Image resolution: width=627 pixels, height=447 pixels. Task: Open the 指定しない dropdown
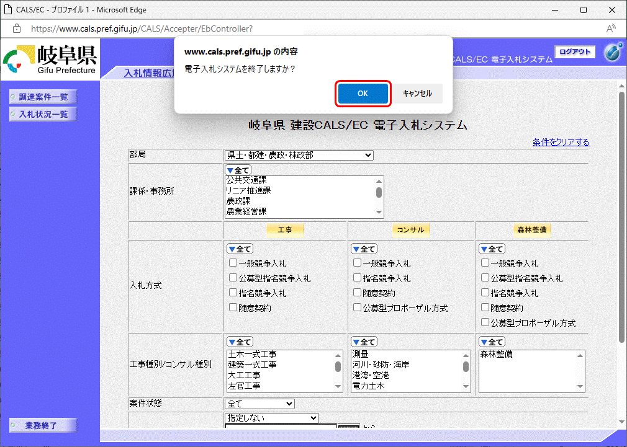[272, 418]
